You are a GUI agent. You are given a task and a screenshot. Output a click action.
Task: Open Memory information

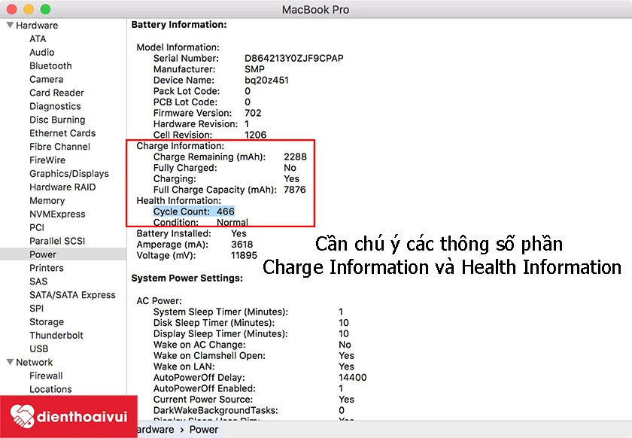coord(47,201)
